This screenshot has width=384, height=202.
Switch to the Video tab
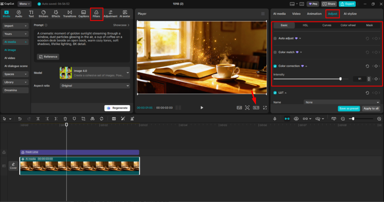(296, 14)
